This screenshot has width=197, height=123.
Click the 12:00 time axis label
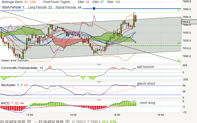pos(30,115)
